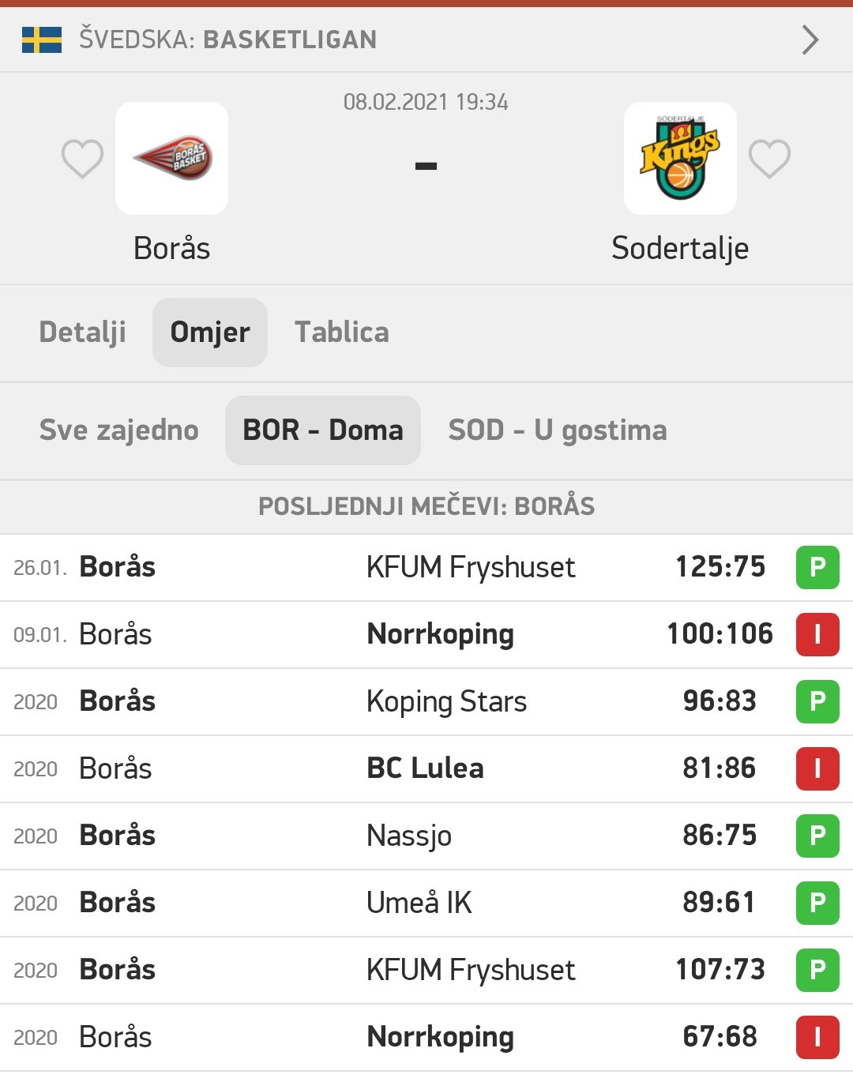Open the 67:68 Norrkoping match result
The image size is (853, 1082).
(720, 1037)
